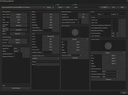Click the Dolphin window icon in title bar
128x95 pixels.
click(x=1, y=1)
